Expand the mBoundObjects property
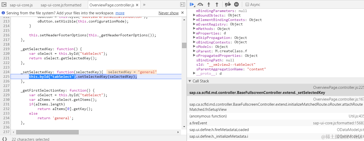The image size is (364, 141). 194,15
